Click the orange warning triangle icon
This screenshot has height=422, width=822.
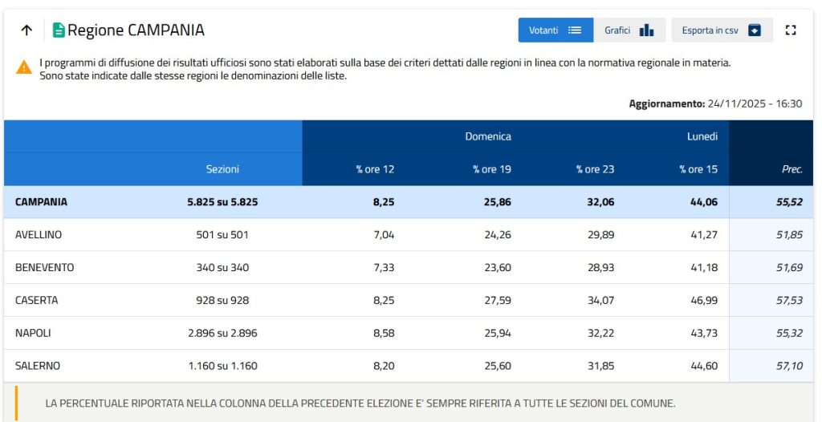[24, 67]
